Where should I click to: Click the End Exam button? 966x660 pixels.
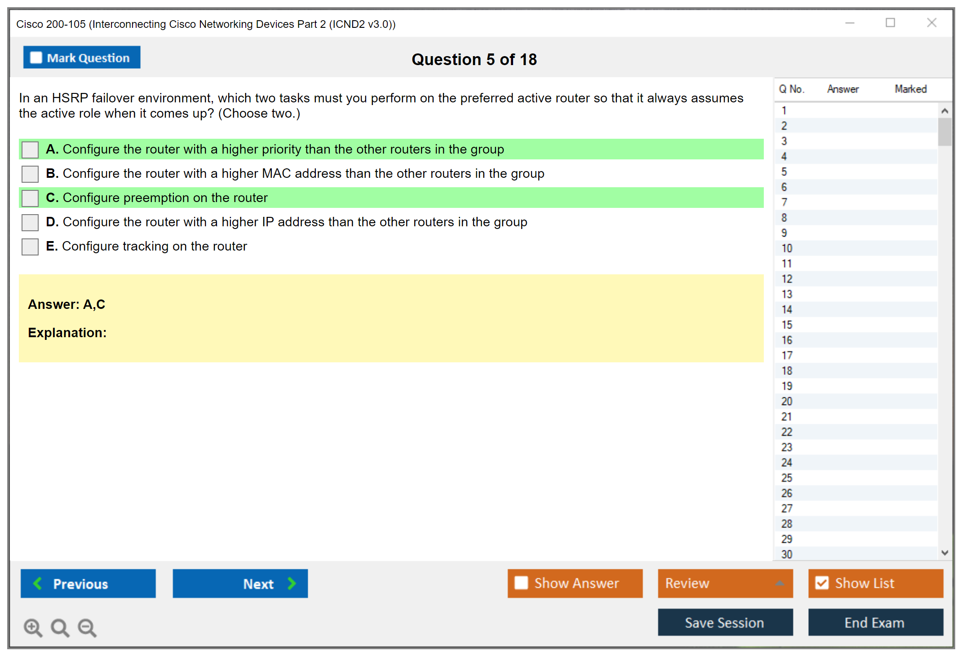(875, 622)
